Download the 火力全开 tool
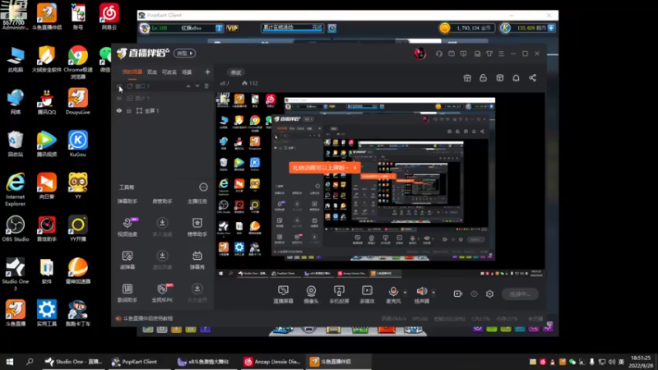This screenshot has height=370, width=658. click(197, 294)
